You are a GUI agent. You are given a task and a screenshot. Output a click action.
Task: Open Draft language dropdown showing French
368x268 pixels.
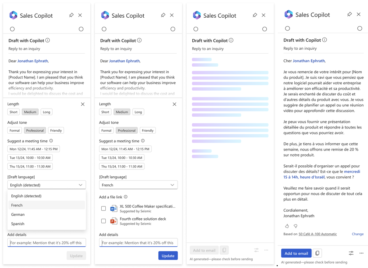click(139, 185)
